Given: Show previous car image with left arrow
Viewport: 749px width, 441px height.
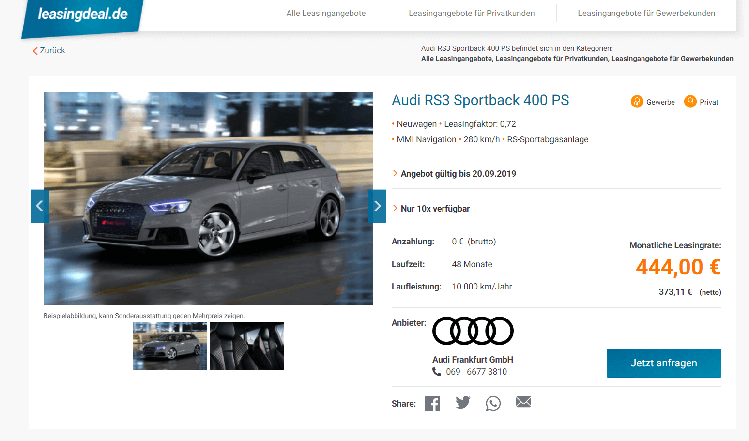Looking at the screenshot, I should (x=40, y=206).
